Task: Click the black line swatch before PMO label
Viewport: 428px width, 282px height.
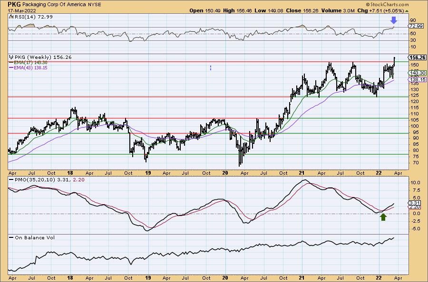Action: click(11, 180)
